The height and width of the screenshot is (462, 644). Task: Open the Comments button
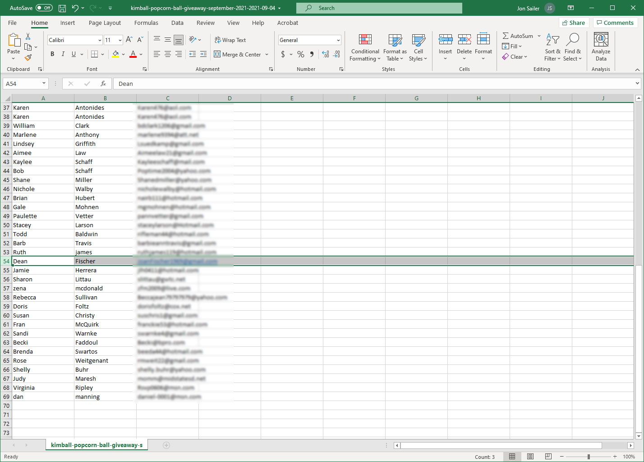tap(615, 23)
